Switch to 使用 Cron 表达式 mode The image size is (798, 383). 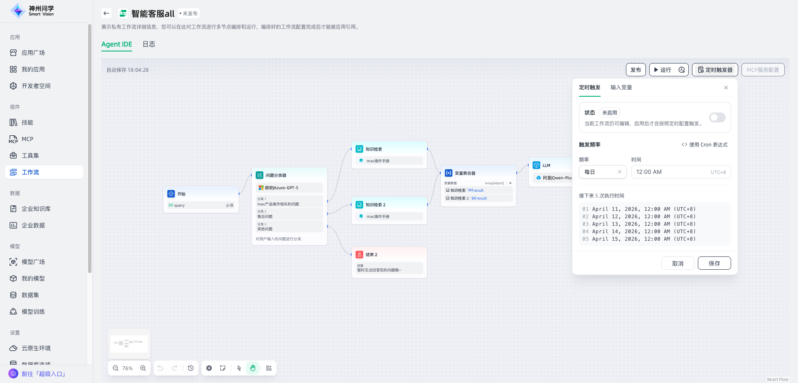pos(704,145)
